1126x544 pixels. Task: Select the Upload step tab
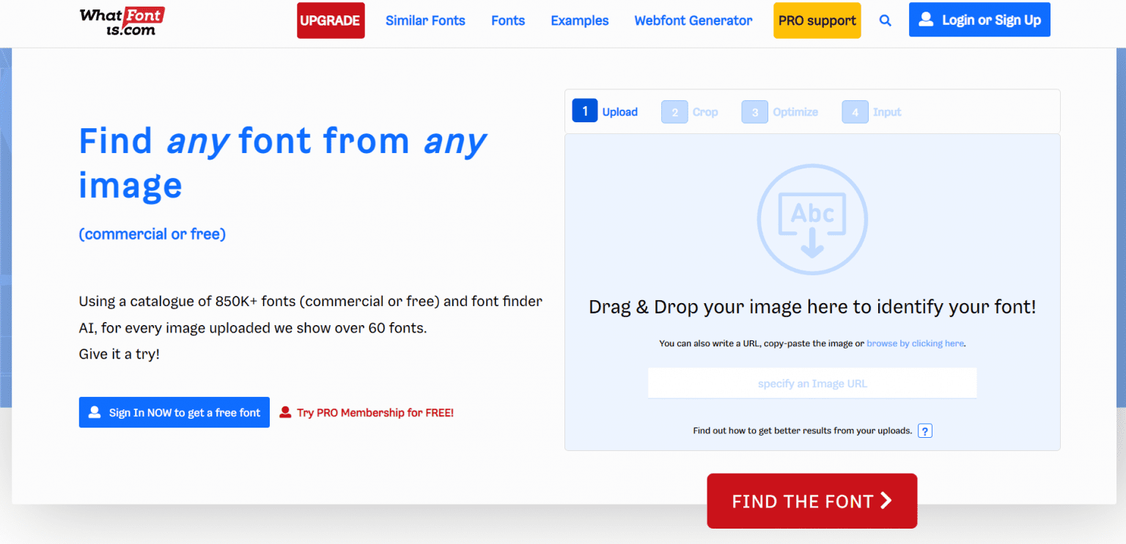click(x=606, y=111)
